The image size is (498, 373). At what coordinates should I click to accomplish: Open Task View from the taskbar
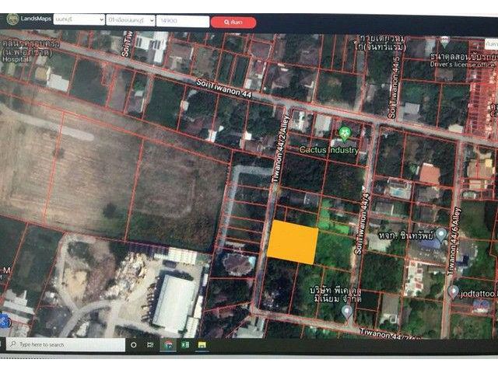pos(150,345)
